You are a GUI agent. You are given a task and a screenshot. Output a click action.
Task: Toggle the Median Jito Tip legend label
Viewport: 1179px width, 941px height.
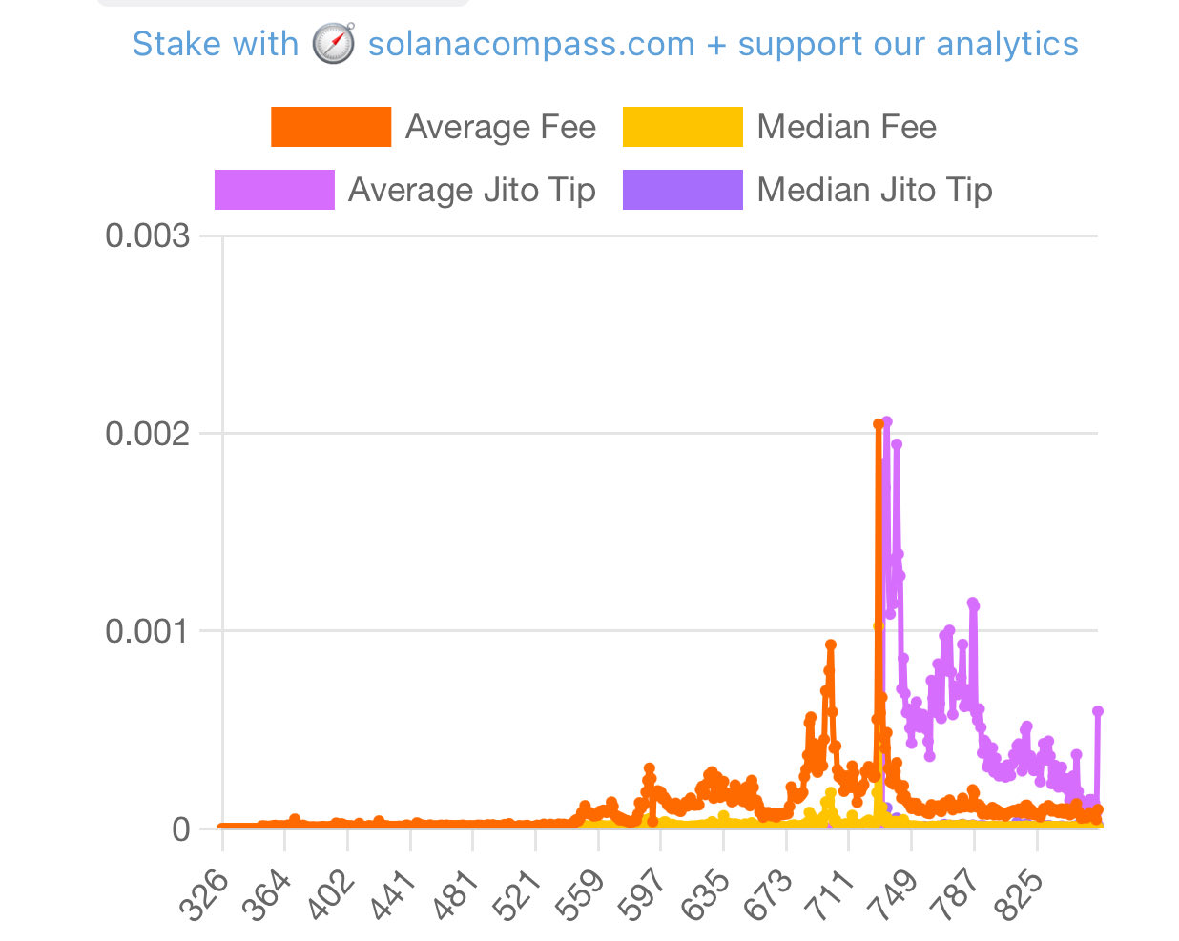point(874,190)
